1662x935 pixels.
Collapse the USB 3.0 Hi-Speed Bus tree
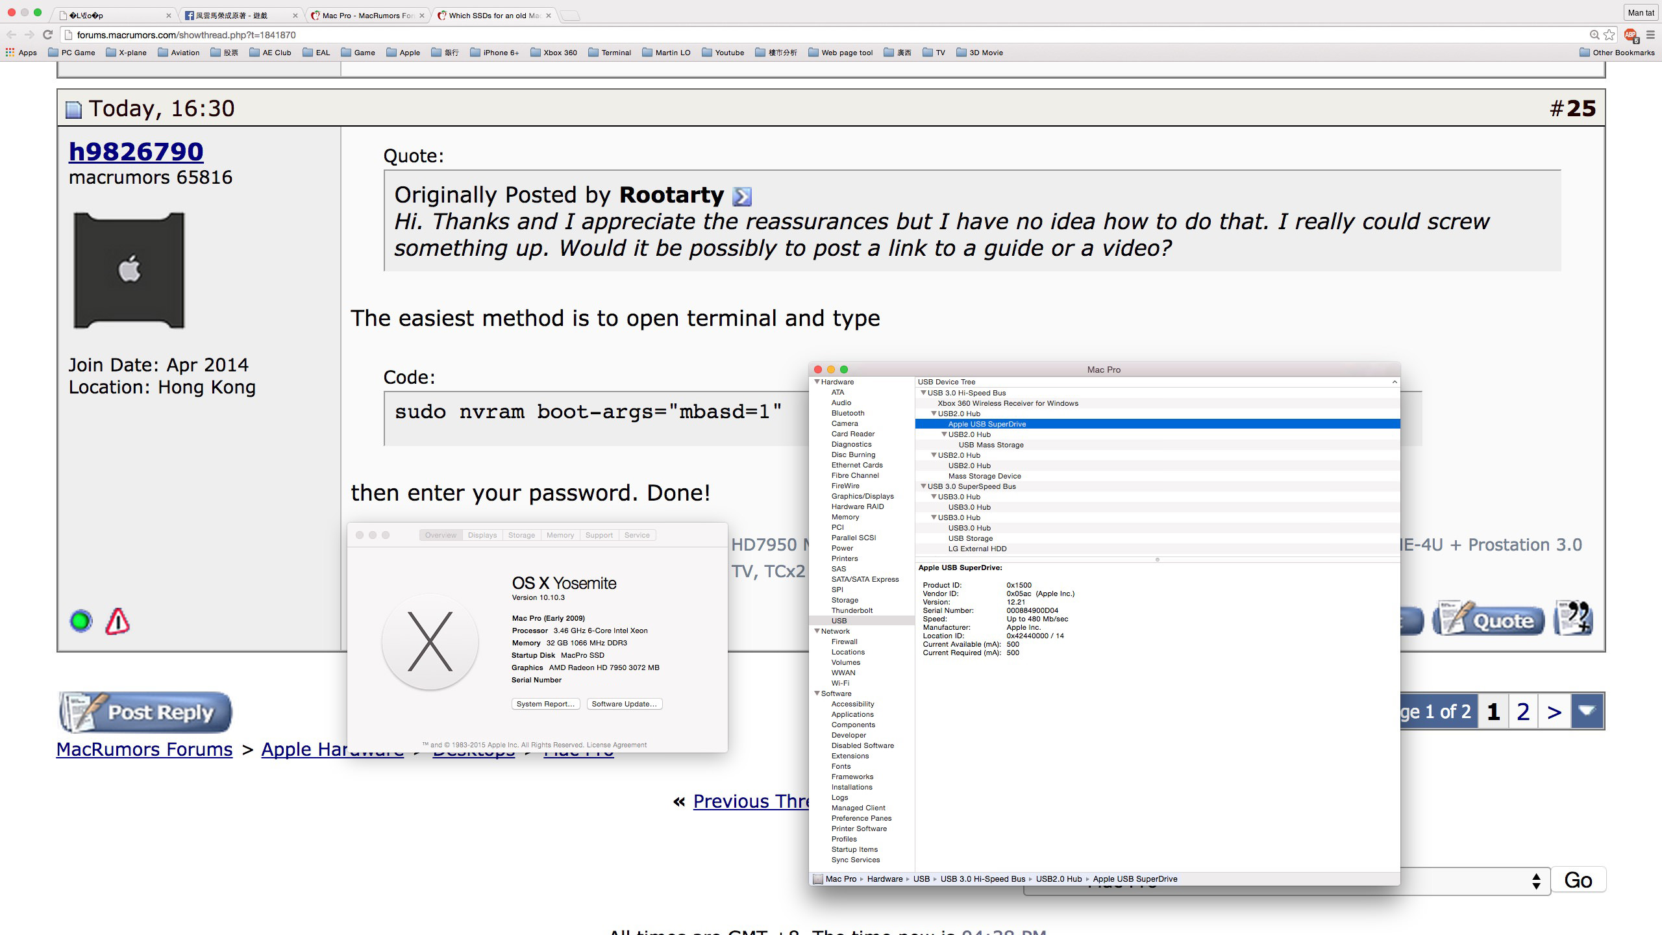point(923,393)
